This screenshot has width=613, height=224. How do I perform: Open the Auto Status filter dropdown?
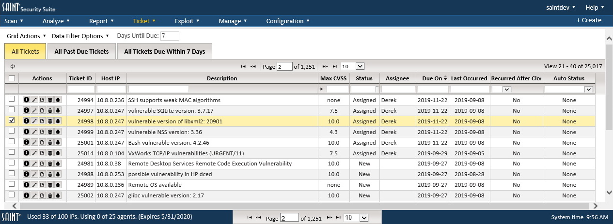[x=569, y=89]
